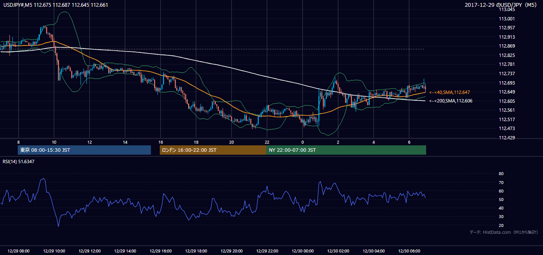Click the '12/29 10:00' bottom time label
This screenshot has width=543, height=255.
tap(54, 251)
